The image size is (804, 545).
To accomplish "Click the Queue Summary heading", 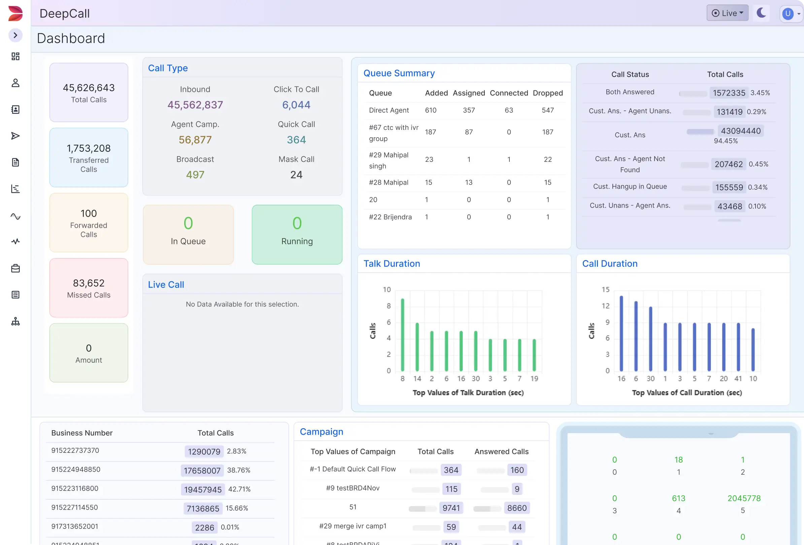I will pos(399,73).
